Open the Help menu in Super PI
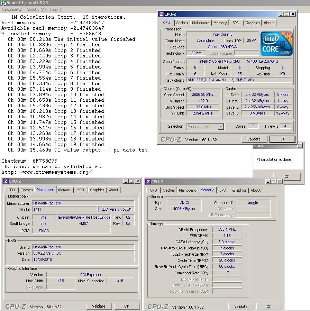The image size is (310, 311). click(56, 9)
